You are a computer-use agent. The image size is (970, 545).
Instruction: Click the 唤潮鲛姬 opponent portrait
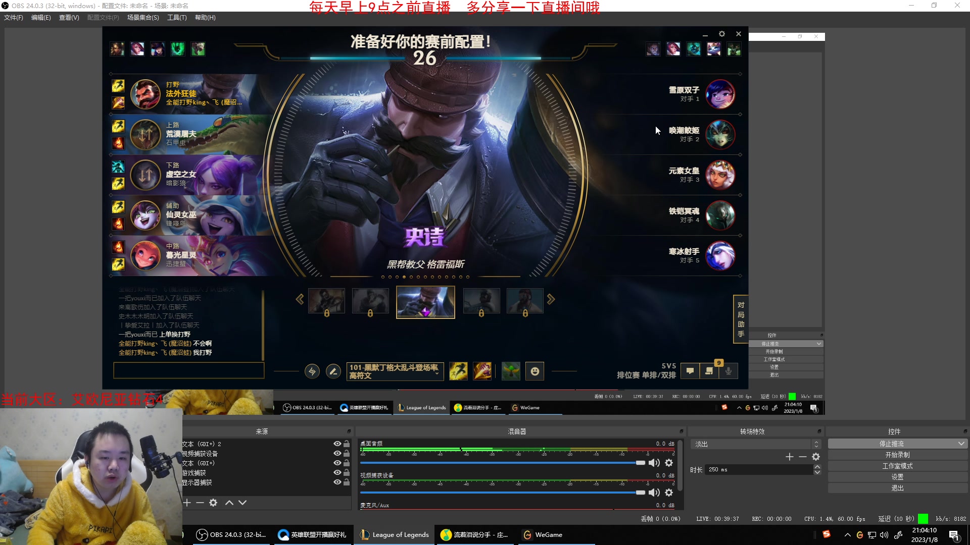click(x=720, y=135)
